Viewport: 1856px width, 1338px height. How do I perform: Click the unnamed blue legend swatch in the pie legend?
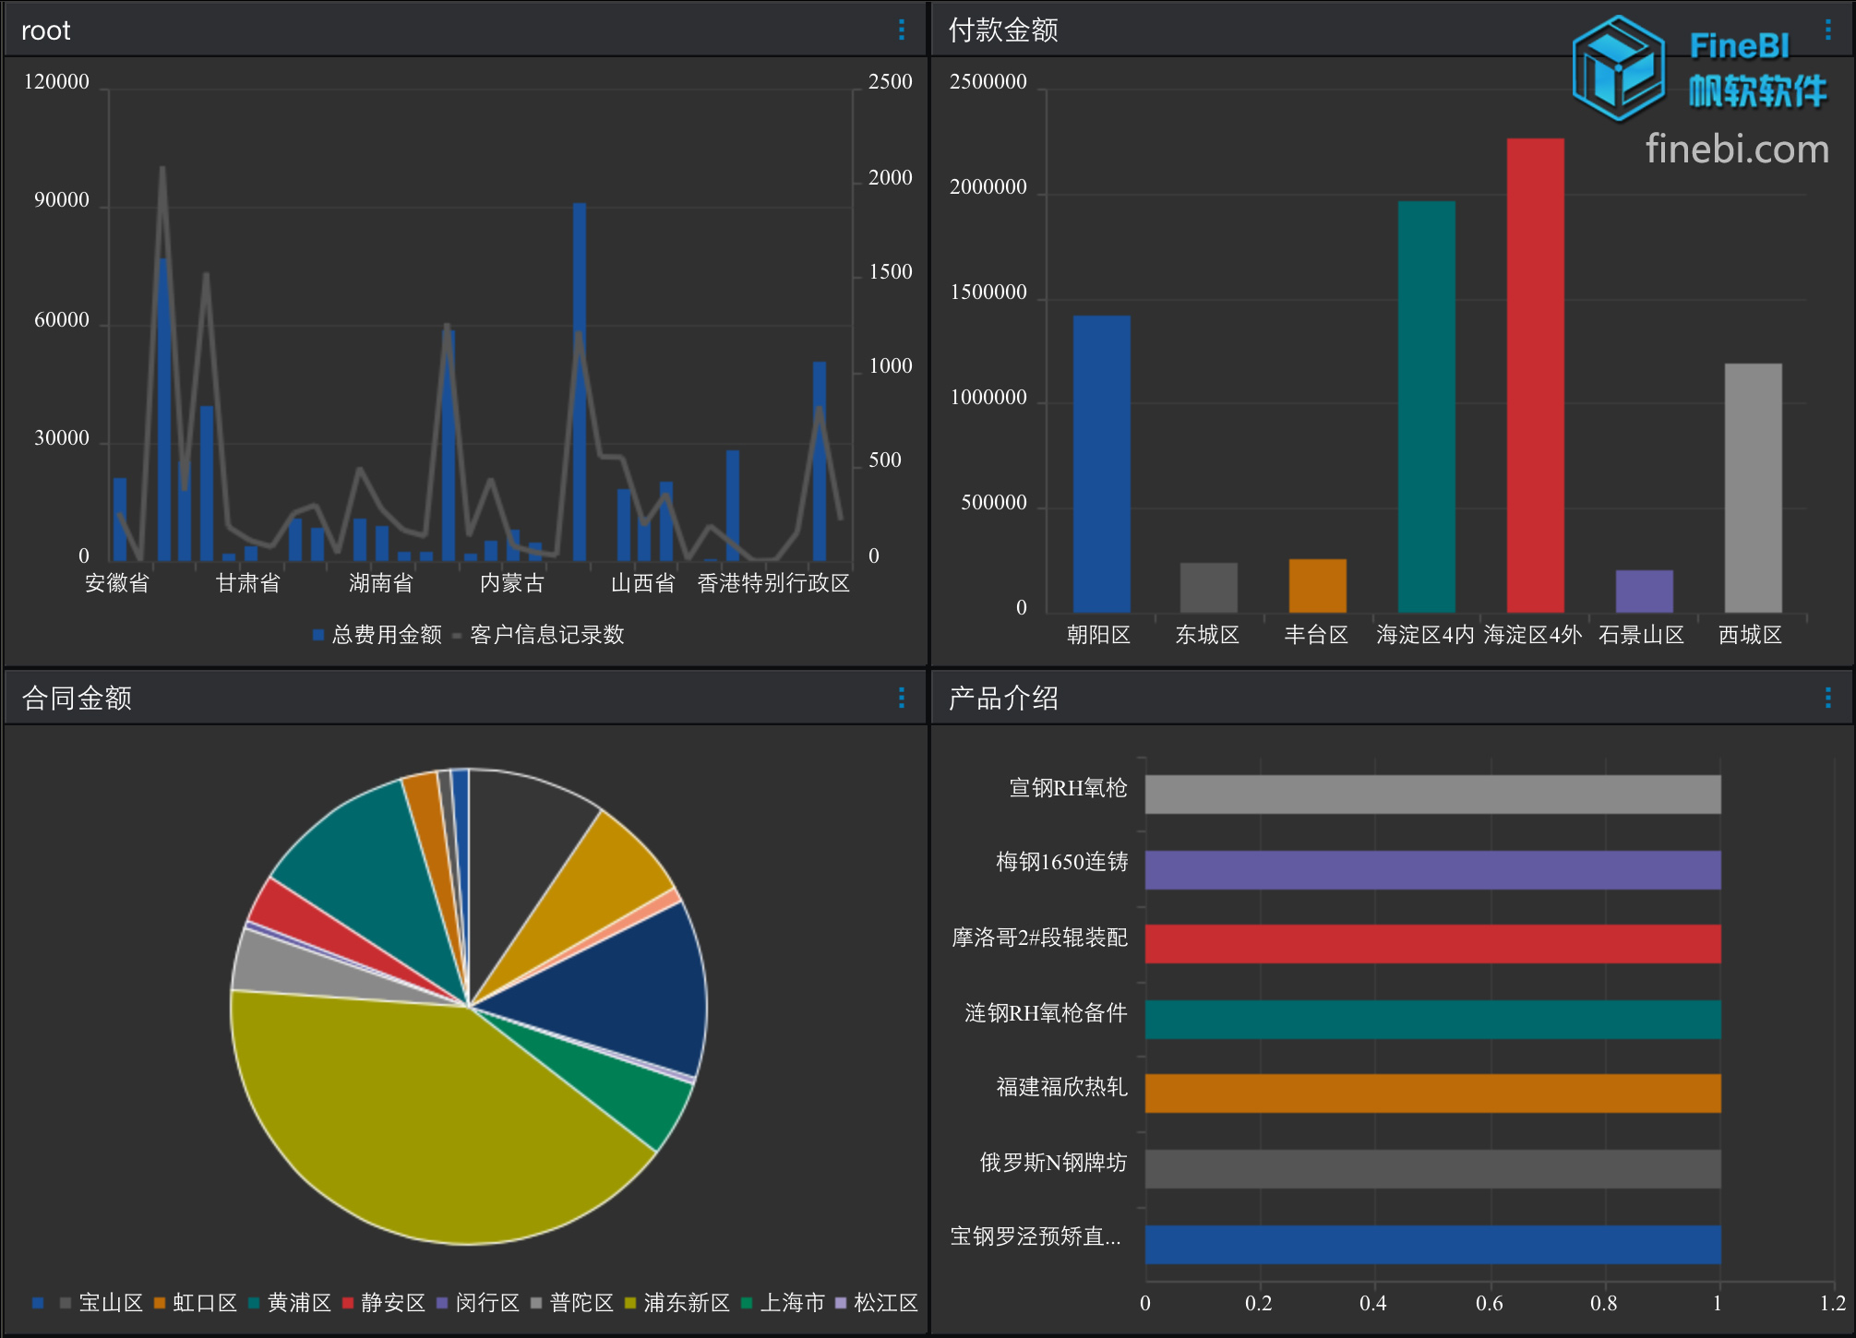38,1303
